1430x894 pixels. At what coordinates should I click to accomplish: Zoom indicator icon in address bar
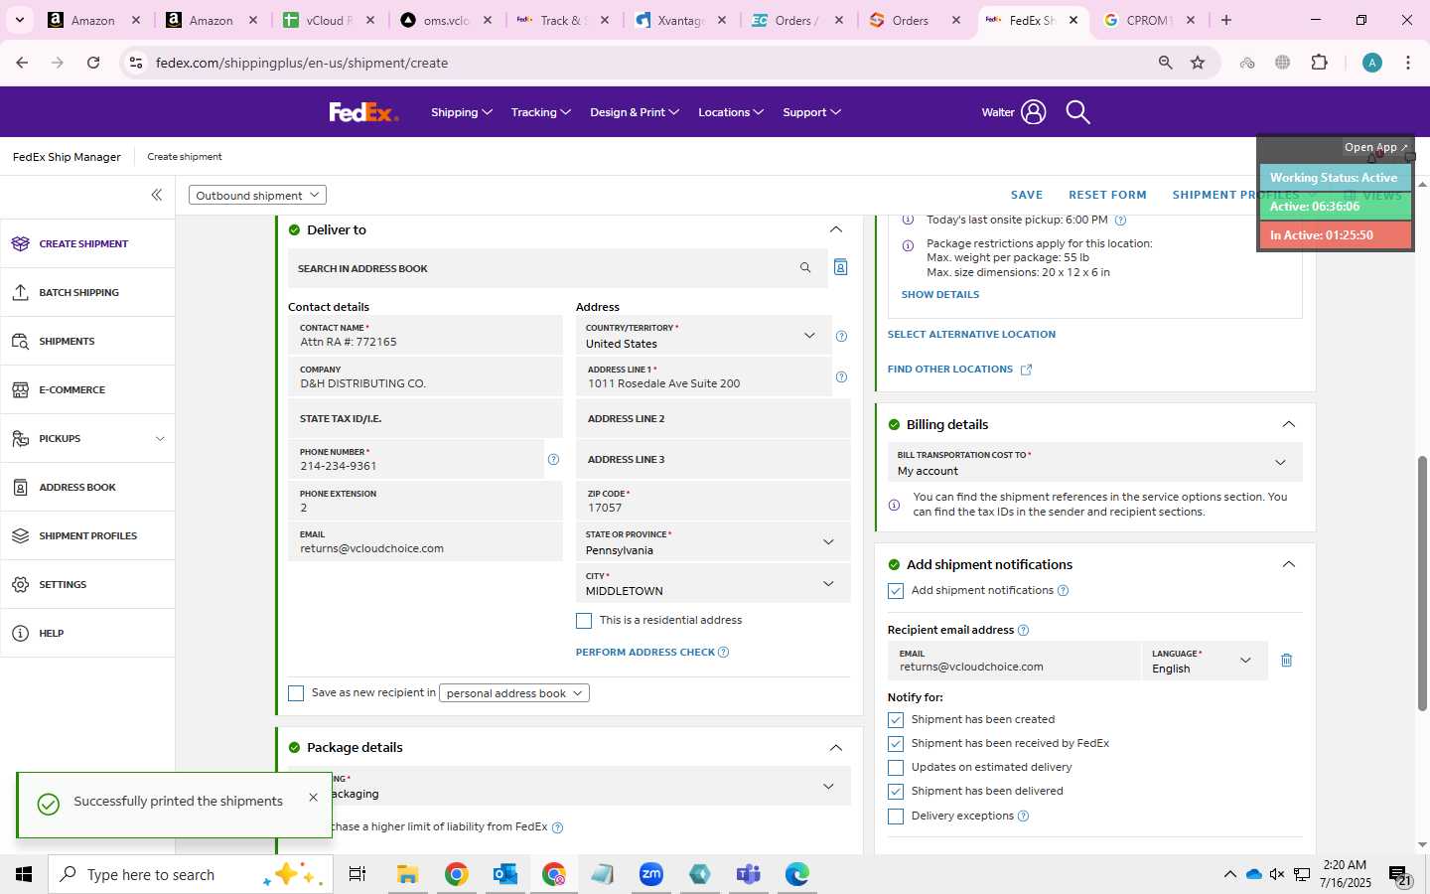point(1165,63)
